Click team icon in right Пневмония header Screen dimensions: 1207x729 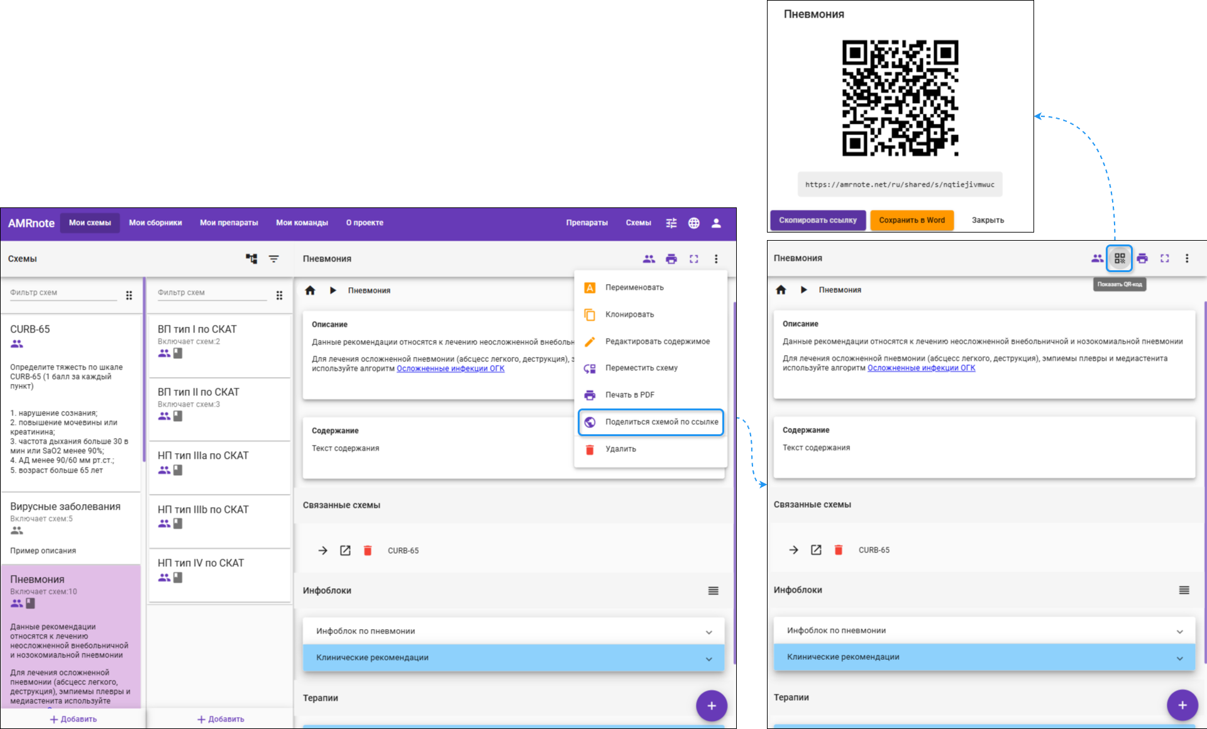pos(1098,258)
